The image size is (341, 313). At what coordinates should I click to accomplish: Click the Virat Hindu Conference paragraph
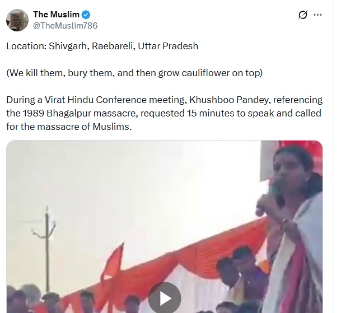coord(164,113)
